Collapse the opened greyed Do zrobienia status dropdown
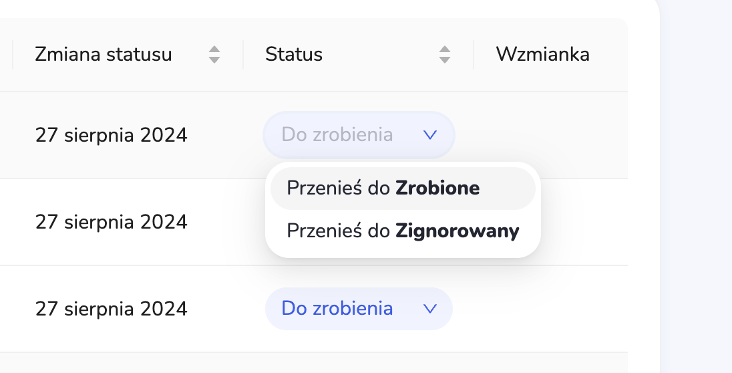This screenshot has height=373, width=732. click(x=359, y=135)
